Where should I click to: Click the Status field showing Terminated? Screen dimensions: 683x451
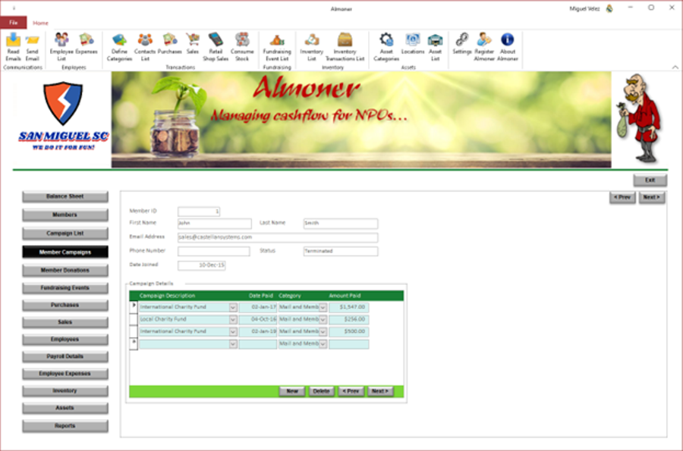(341, 252)
